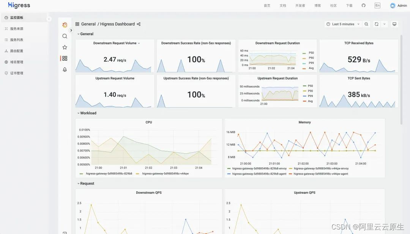The width and height of the screenshot is (410, 234).
Task: Open GitHub repository icon in top bar
Action: point(363,5)
